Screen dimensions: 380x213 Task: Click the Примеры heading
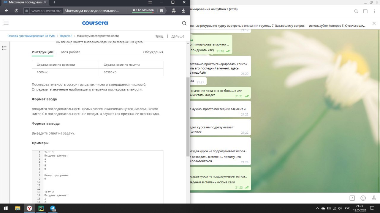tap(40, 143)
